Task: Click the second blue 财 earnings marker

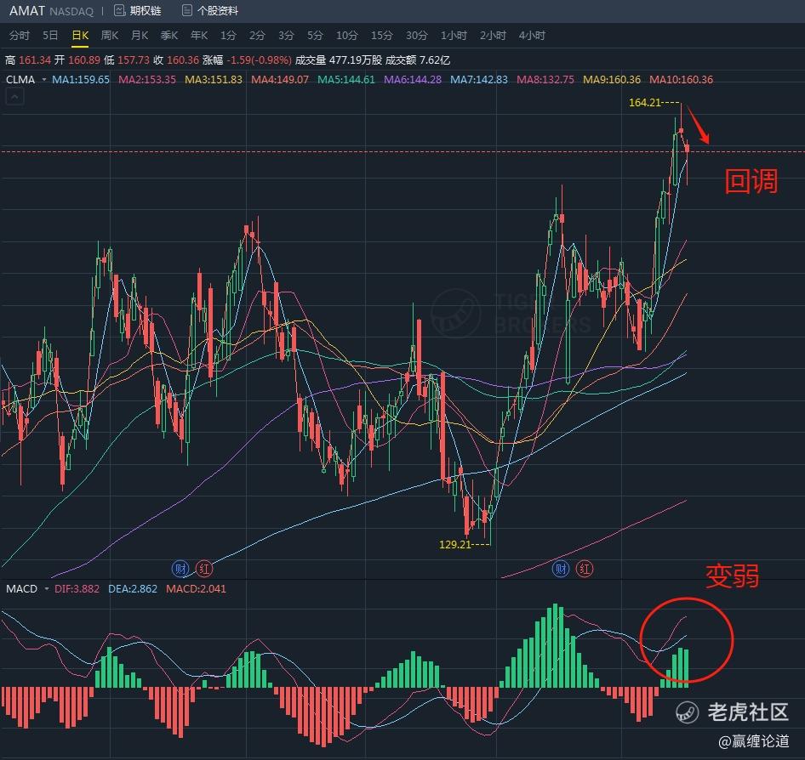Action: click(x=561, y=568)
